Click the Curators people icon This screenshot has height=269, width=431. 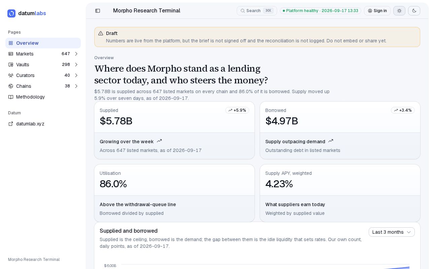[11, 75]
